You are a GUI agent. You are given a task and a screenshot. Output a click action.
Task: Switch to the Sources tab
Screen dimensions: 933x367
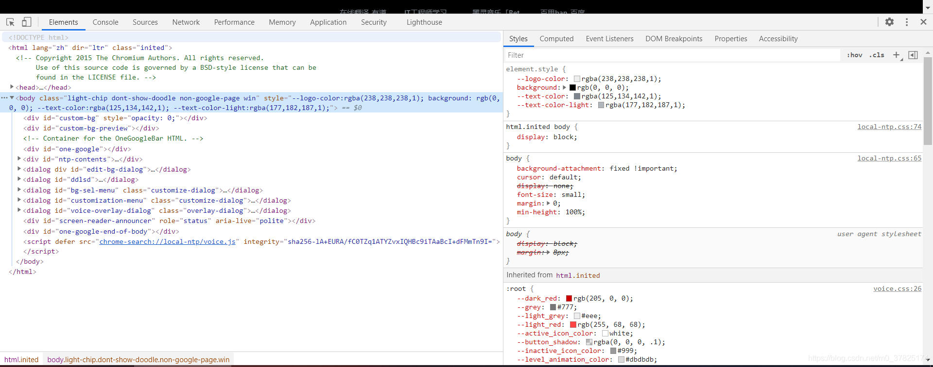[145, 22]
